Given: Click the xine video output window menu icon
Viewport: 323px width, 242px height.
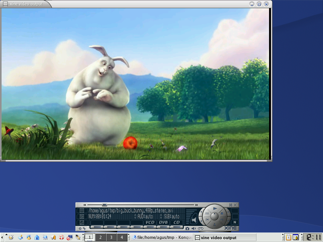Looking at the screenshot, I should coord(5,4).
